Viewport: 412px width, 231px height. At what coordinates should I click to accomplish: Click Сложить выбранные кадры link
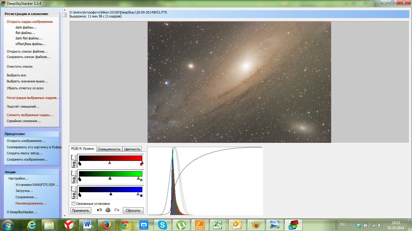30,115
